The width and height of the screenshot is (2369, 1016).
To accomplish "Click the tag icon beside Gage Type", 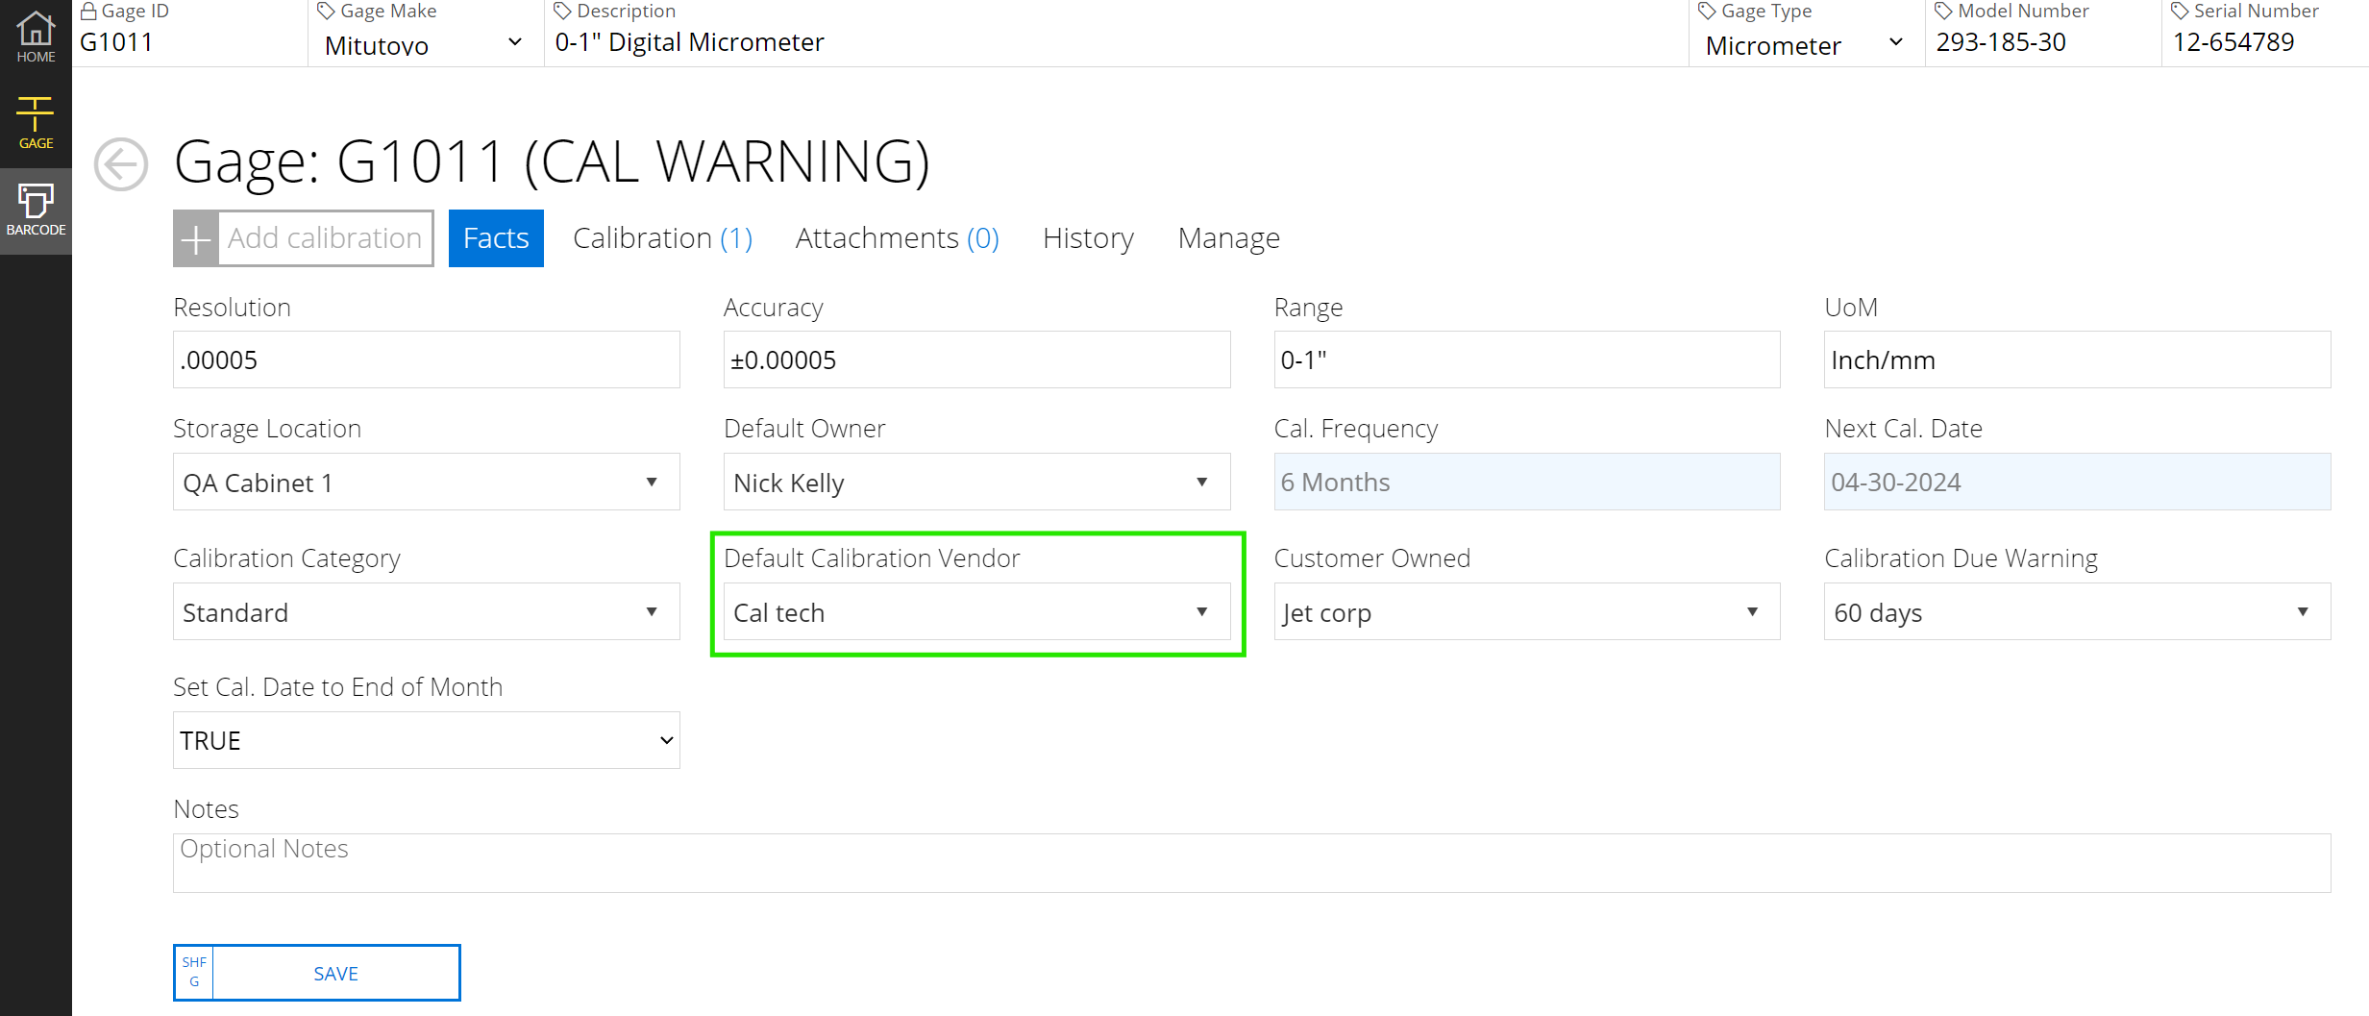I will click(1707, 12).
